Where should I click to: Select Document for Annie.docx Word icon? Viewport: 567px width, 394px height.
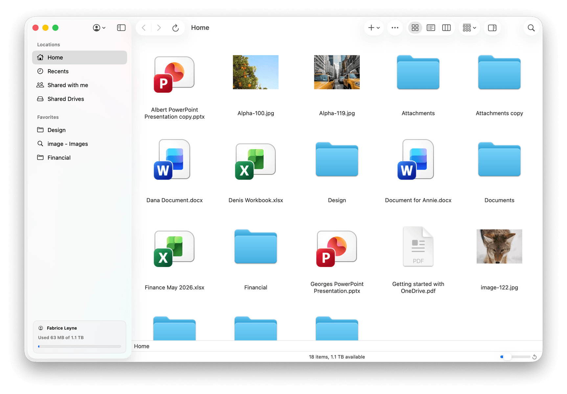coord(416,160)
